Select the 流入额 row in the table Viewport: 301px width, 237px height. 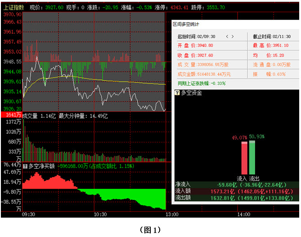pyautogui.click(x=236, y=191)
